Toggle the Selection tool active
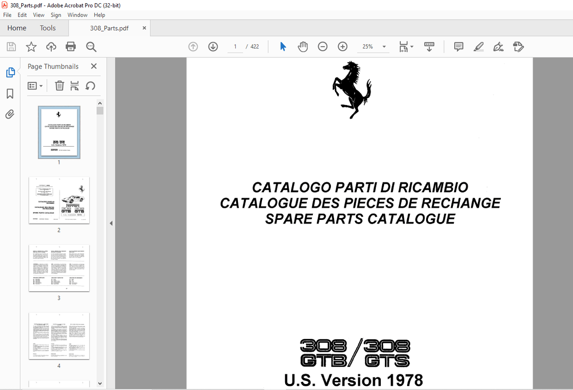Image resolution: width=573 pixels, height=390 pixels. (x=283, y=46)
